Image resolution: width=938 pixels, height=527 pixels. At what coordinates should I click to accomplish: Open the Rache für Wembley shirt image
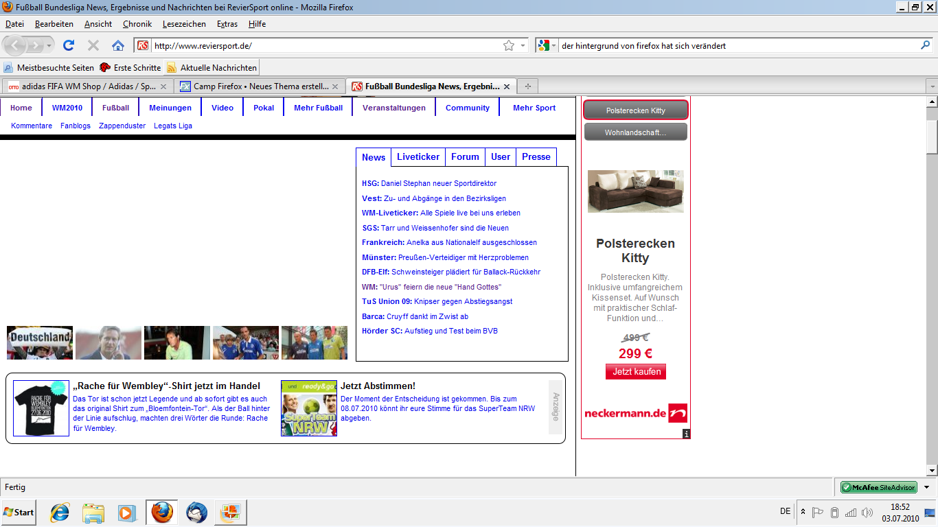click(x=41, y=408)
